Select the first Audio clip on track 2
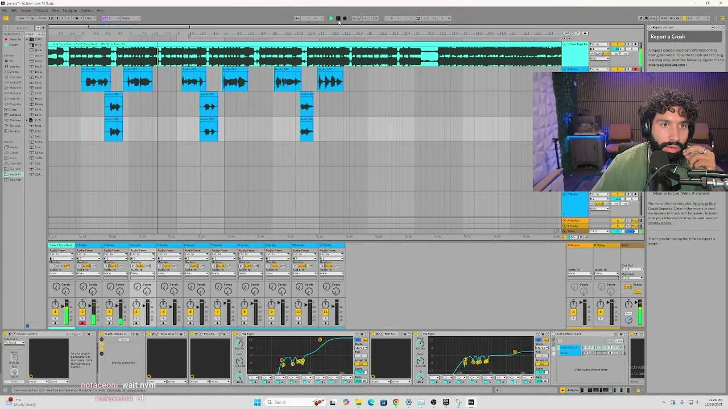The image size is (728, 409). 96,79
